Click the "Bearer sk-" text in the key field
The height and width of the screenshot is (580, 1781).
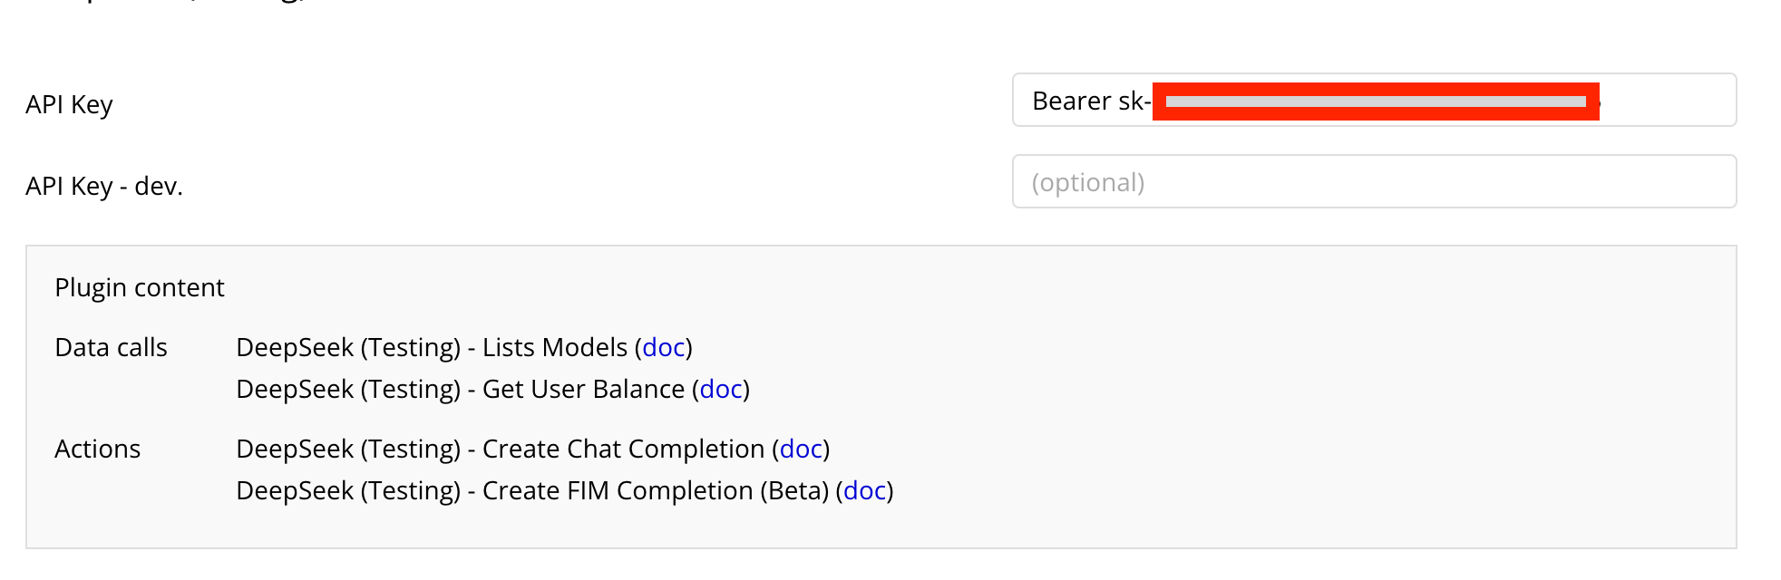pos(1091,101)
